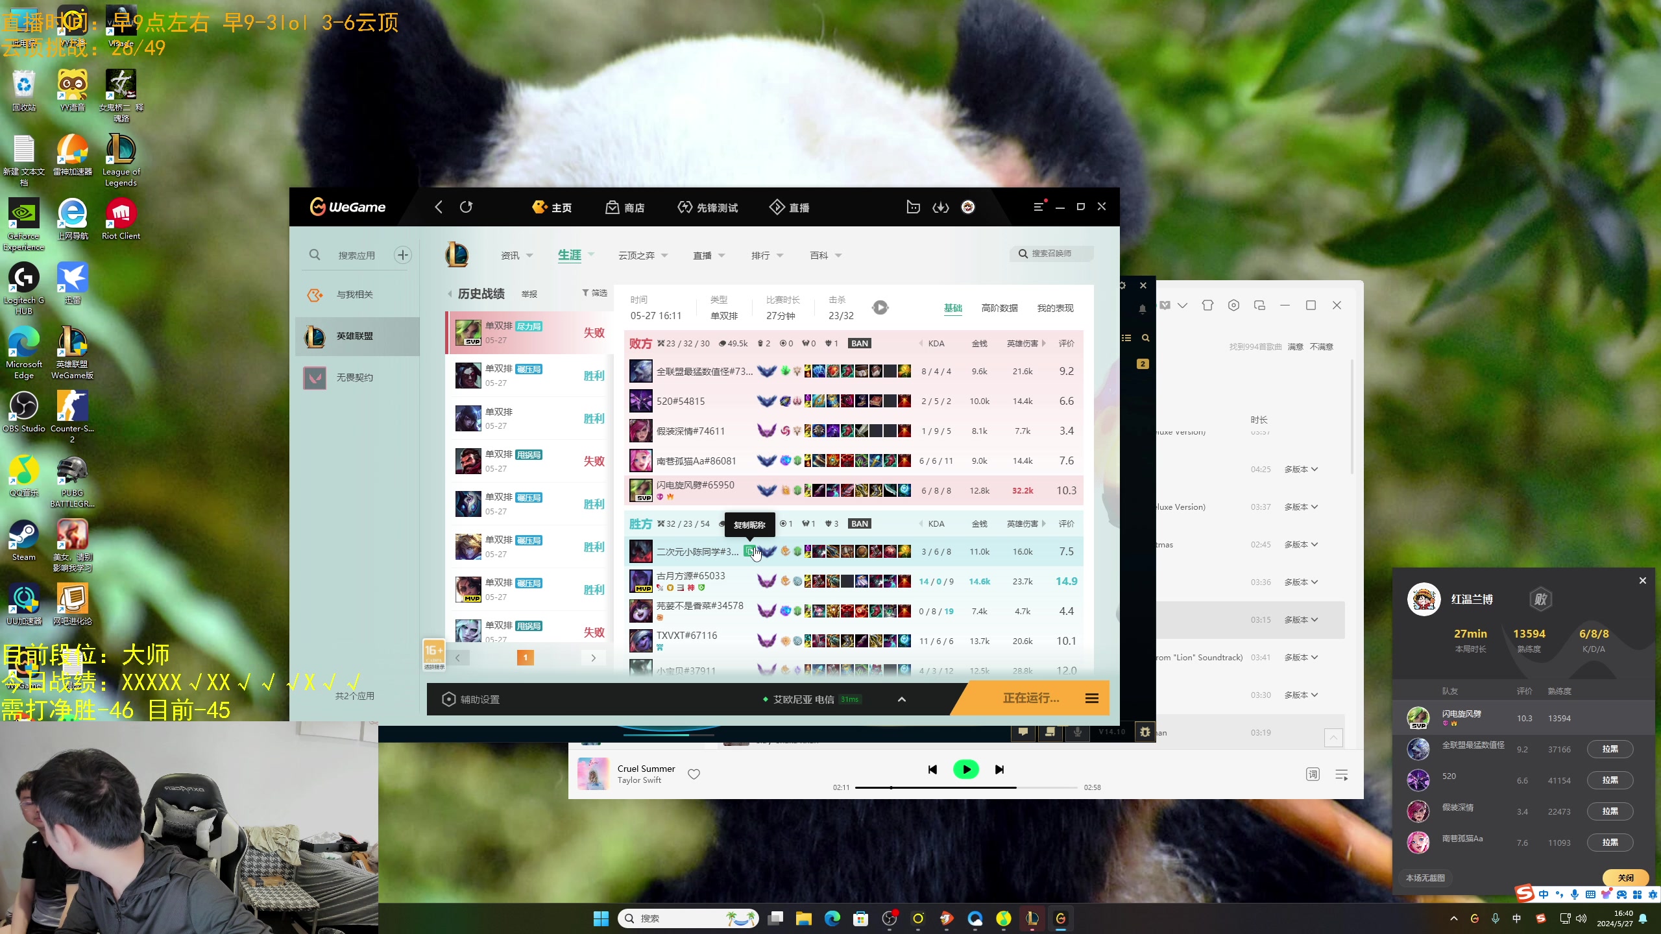Screen dimensions: 1661x934
Task: Click 不满意 in music window
Action: tap(1321, 347)
